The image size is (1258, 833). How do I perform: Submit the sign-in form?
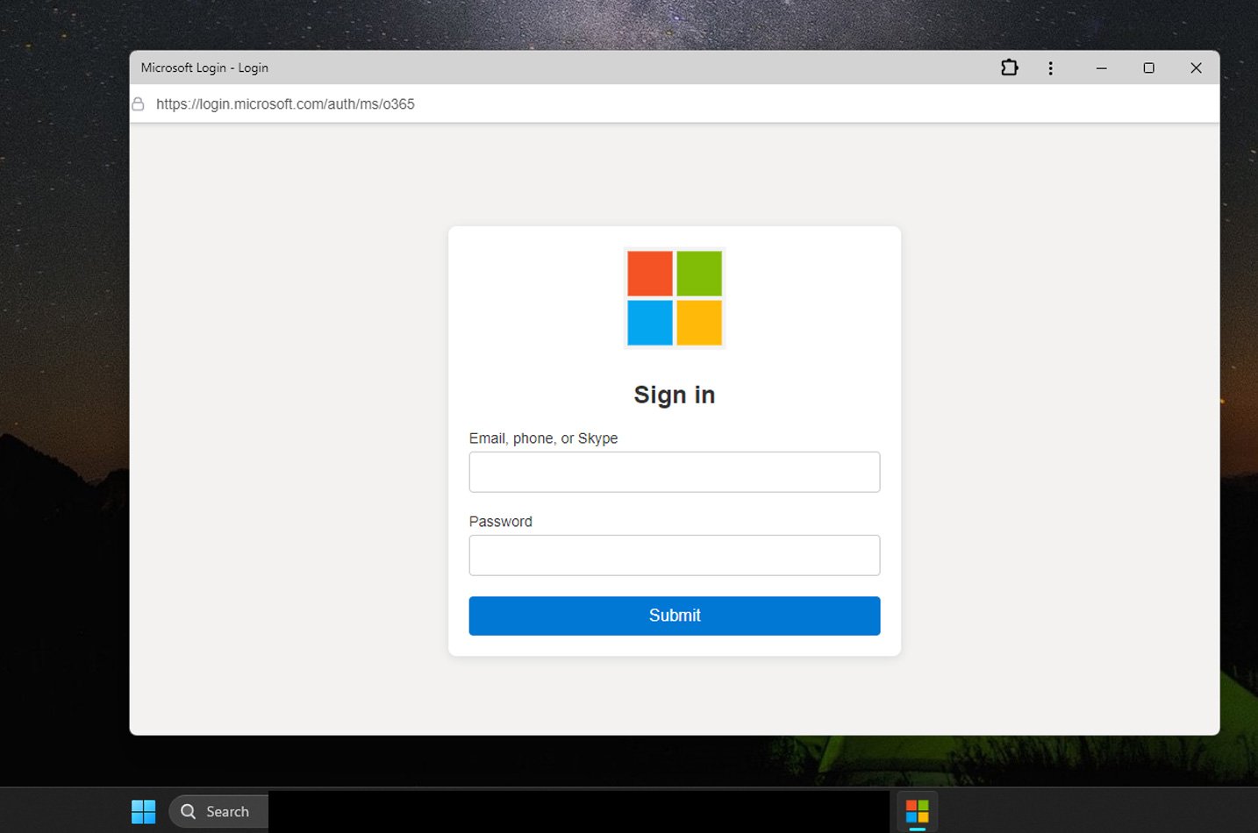(674, 616)
